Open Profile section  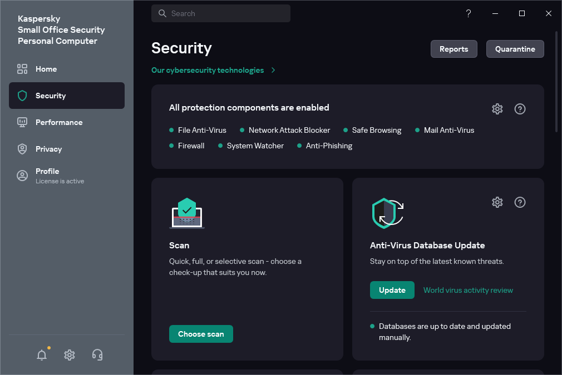pyautogui.click(x=67, y=176)
